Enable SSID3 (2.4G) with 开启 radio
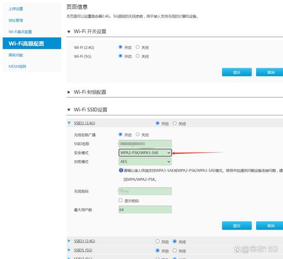This screenshot has height=259, width=283. click(158, 241)
